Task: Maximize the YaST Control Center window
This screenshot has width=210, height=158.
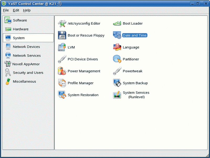Action: [x=198, y=4]
